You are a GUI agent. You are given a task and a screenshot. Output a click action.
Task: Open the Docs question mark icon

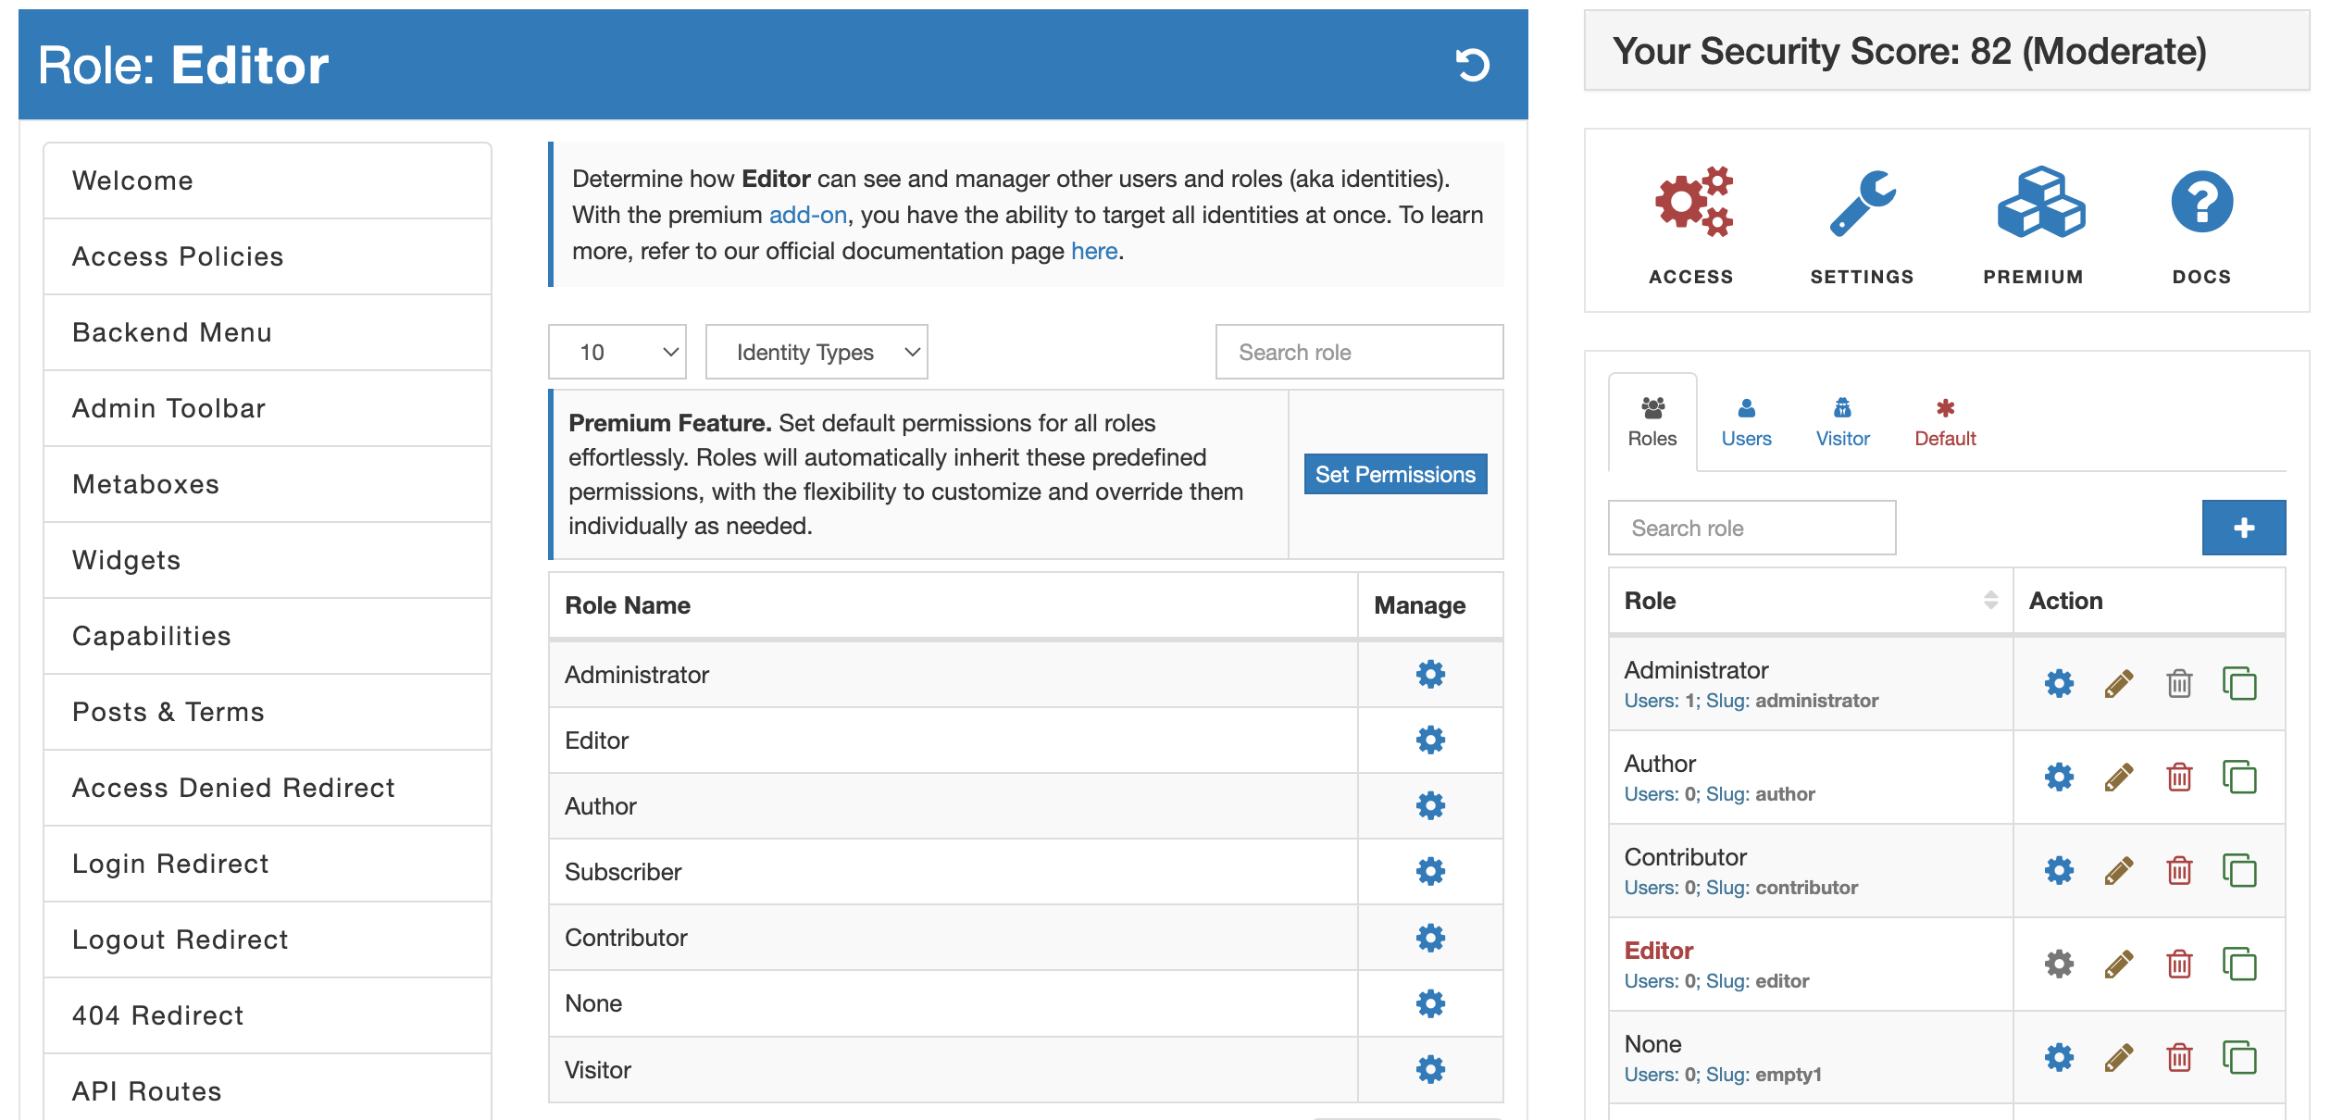pos(2200,203)
